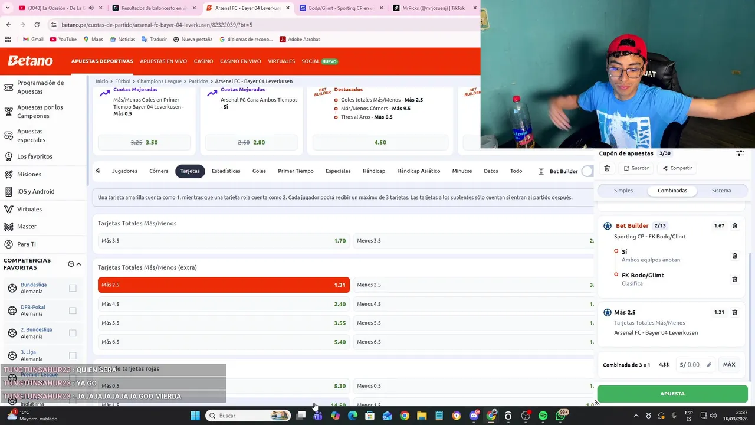
Task: Open Bodø/Glimt - Sporting CP browser tab
Action: pos(340,8)
